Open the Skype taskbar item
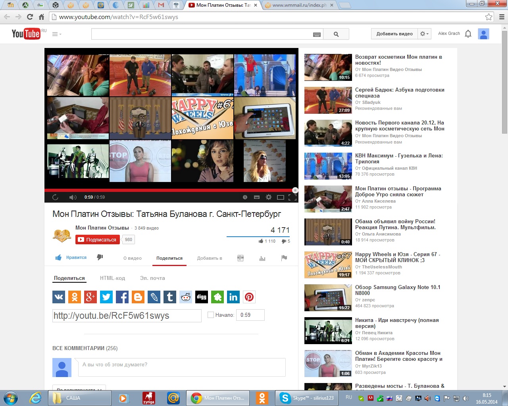This screenshot has width=508, height=406. point(307,398)
